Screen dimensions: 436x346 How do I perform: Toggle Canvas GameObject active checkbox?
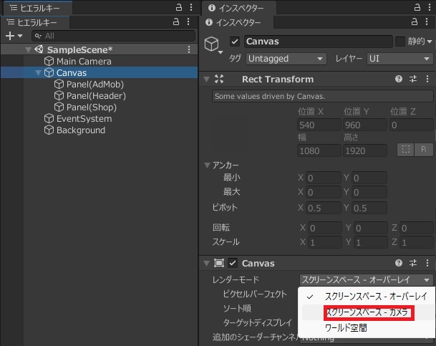coord(235,42)
